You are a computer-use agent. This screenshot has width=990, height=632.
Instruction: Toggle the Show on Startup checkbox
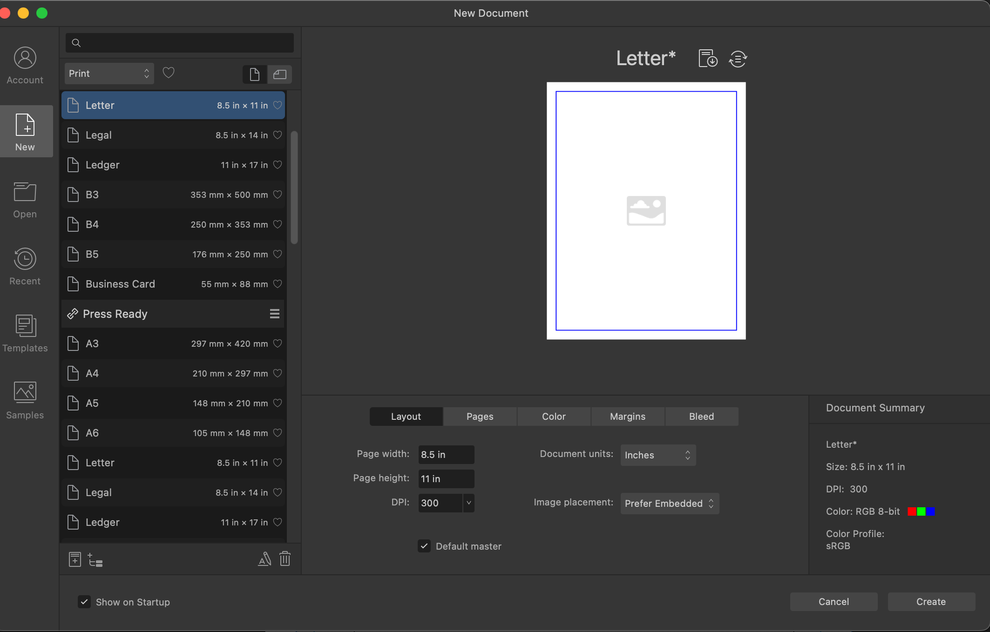click(84, 602)
